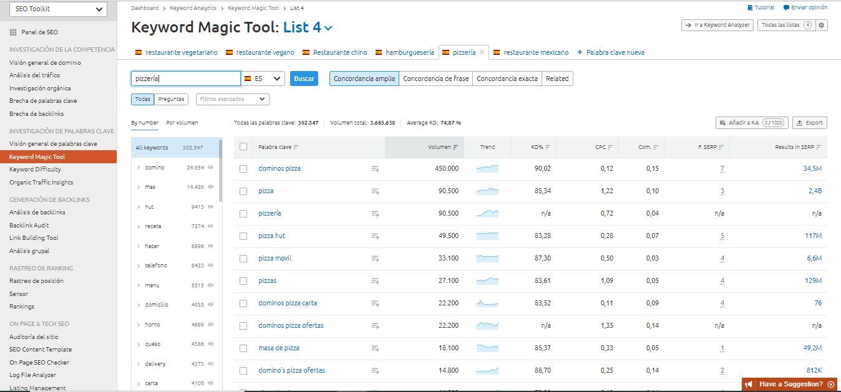The height and width of the screenshot is (392, 841).
Task: Click the pizzería search input field
Action: [185, 79]
